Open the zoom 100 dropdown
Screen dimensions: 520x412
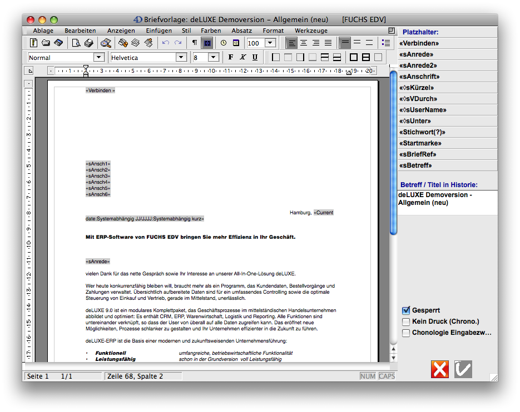click(270, 43)
